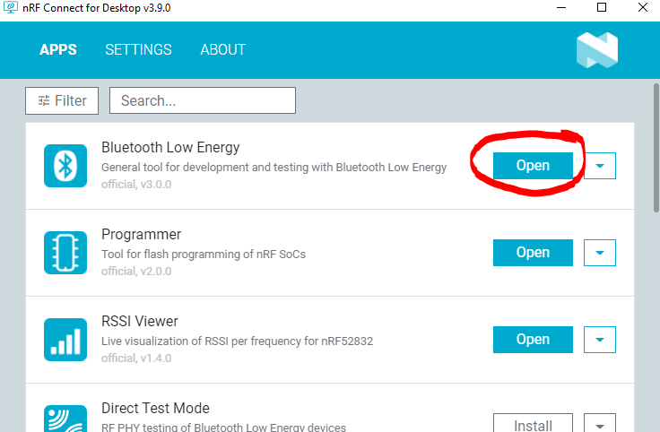The height and width of the screenshot is (432, 660).
Task: Open the Bluetooth Low Energy app
Action: tap(533, 166)
